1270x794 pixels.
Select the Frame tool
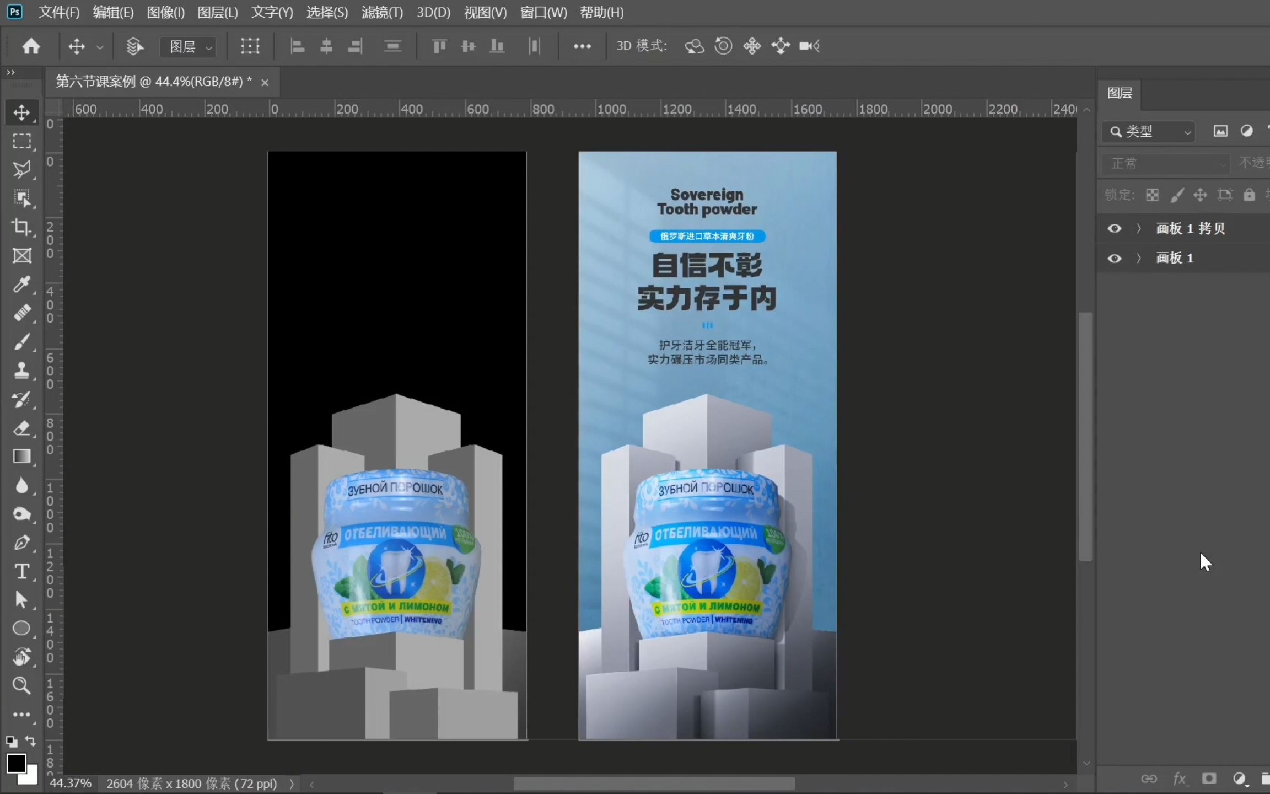coord(21,256)
